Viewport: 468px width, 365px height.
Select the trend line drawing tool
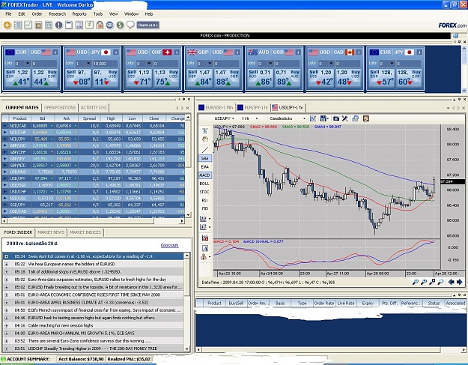coord(205,150)
